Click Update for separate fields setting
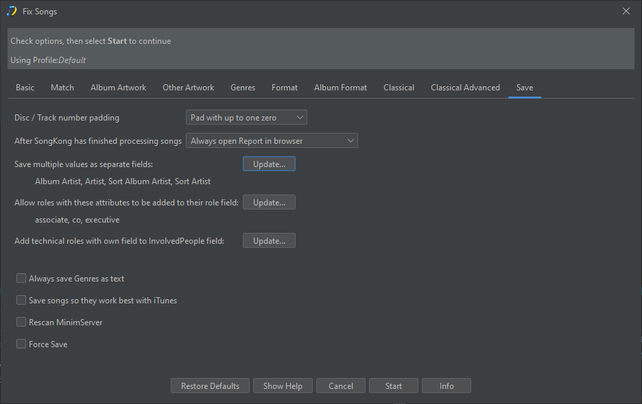The image size is (642, 404). pyautogui.click(x=269, y=164)
